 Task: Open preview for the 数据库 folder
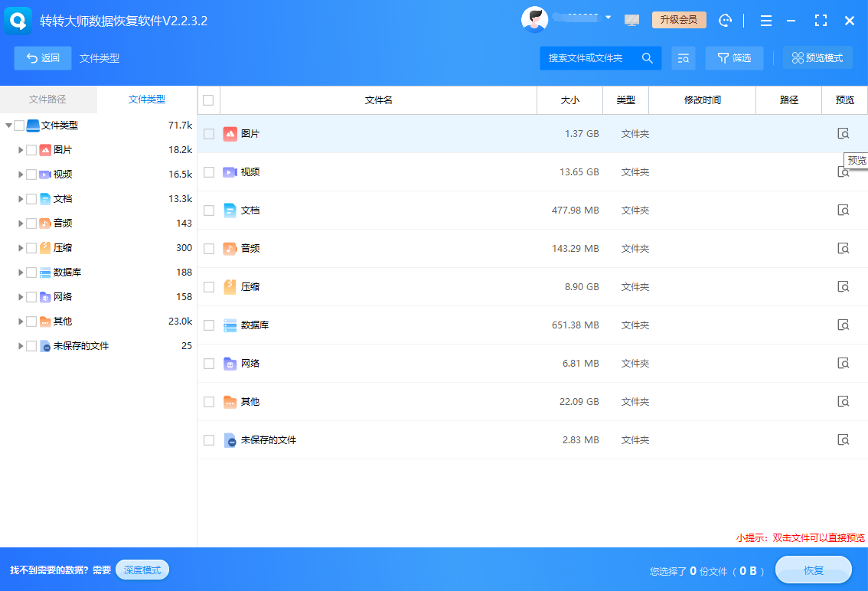pyautogui.click(x=844, y=325)
